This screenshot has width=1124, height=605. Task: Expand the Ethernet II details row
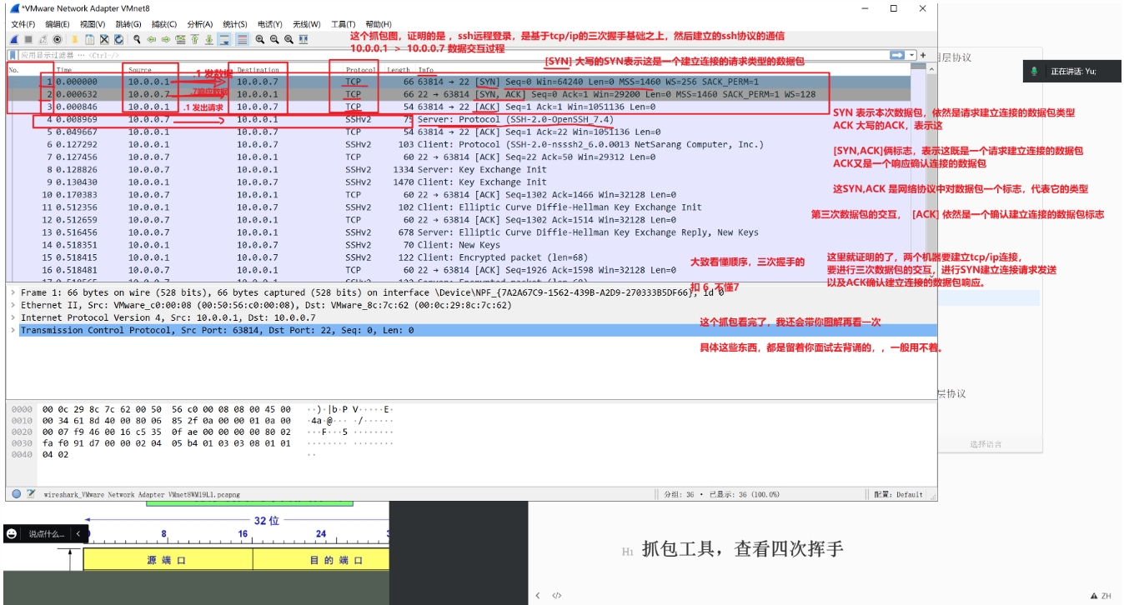pos(12,305)
